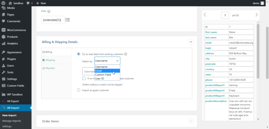Switch to the Payment tab
Viewport: 269px width, 129px height.
(56, 68)
